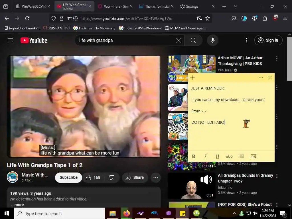Bookmark this page with star icon

point(208,18)
